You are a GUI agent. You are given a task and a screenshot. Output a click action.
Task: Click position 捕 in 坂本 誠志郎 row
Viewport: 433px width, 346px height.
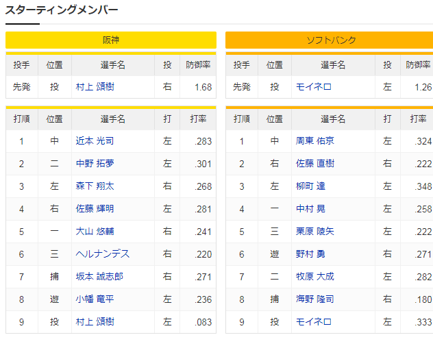click(54, 277)
